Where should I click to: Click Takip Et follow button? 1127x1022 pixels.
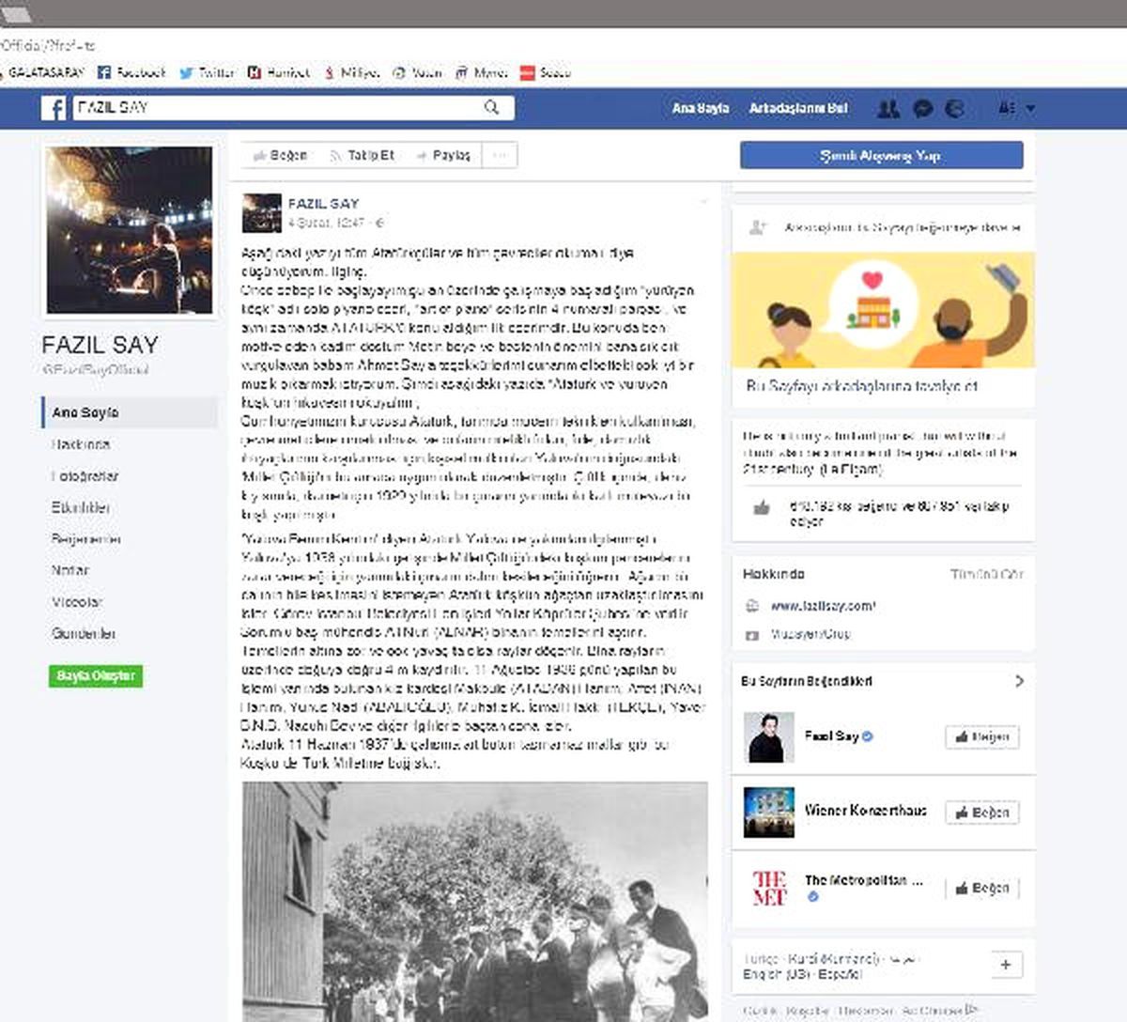coord(363,156)
